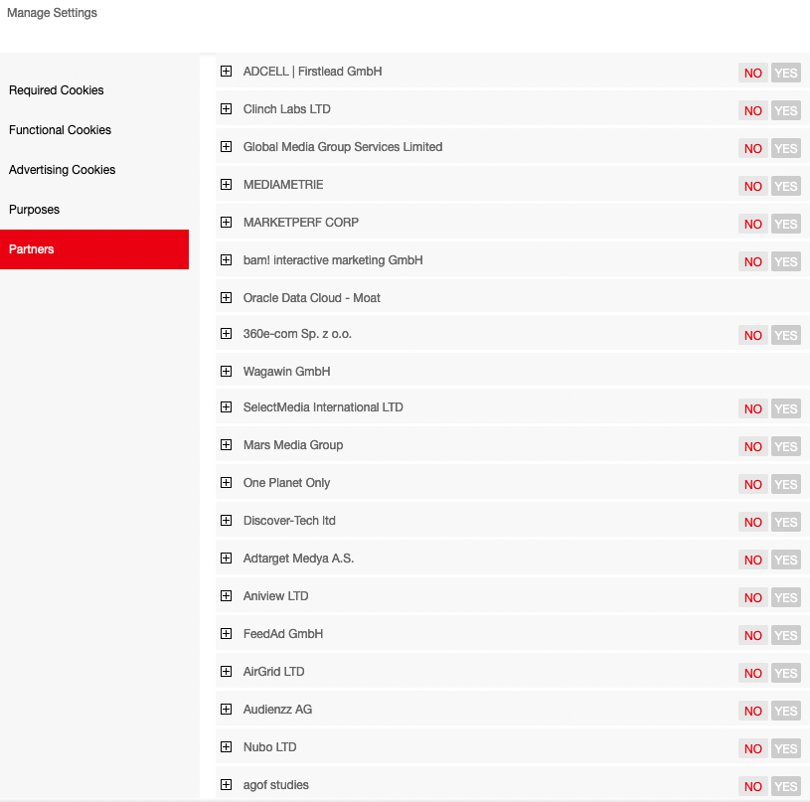Viewport: 810px width, 802px height.
Task: Click NO for Discover-Tech ltd
Action: [x=753, y=522]
